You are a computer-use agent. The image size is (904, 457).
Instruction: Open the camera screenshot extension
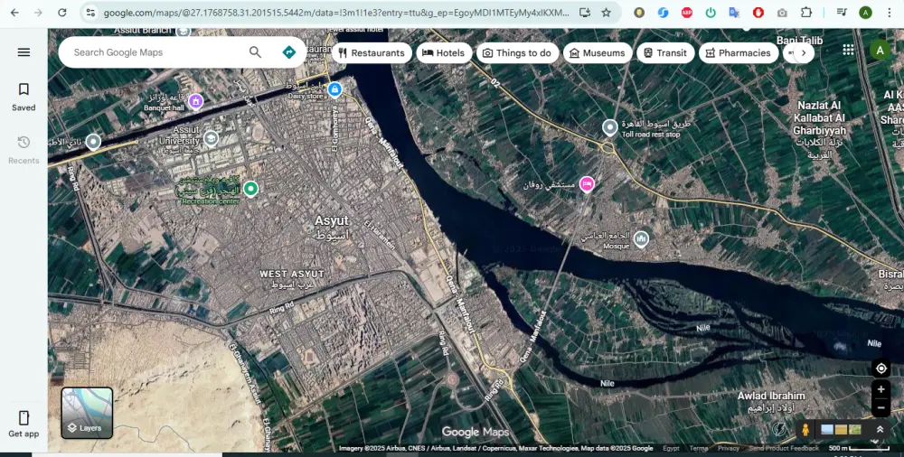[782, 12]
